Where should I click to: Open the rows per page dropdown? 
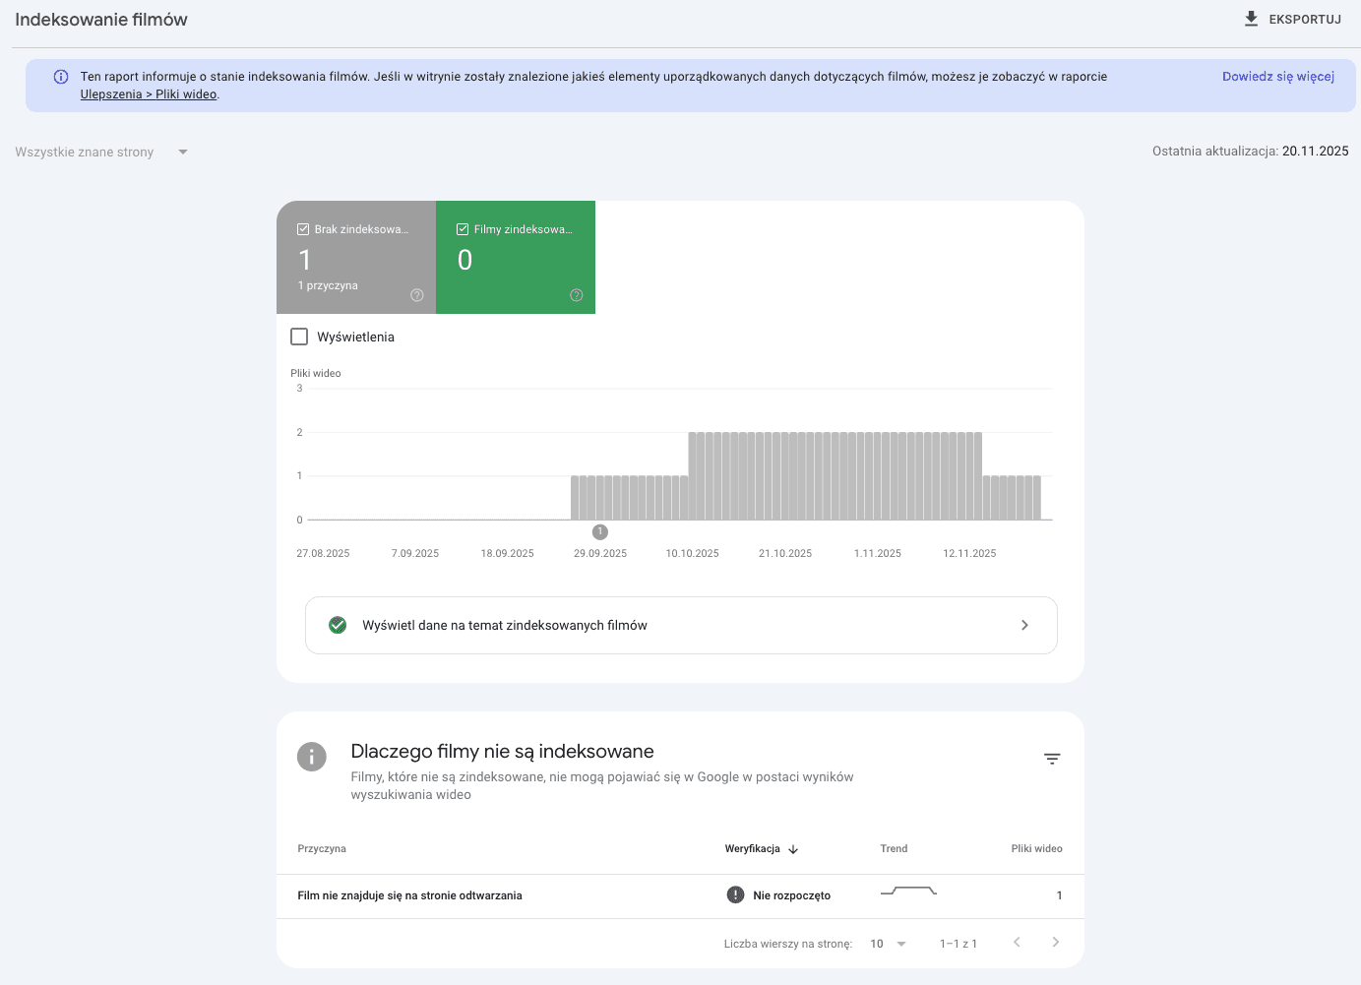888,944
